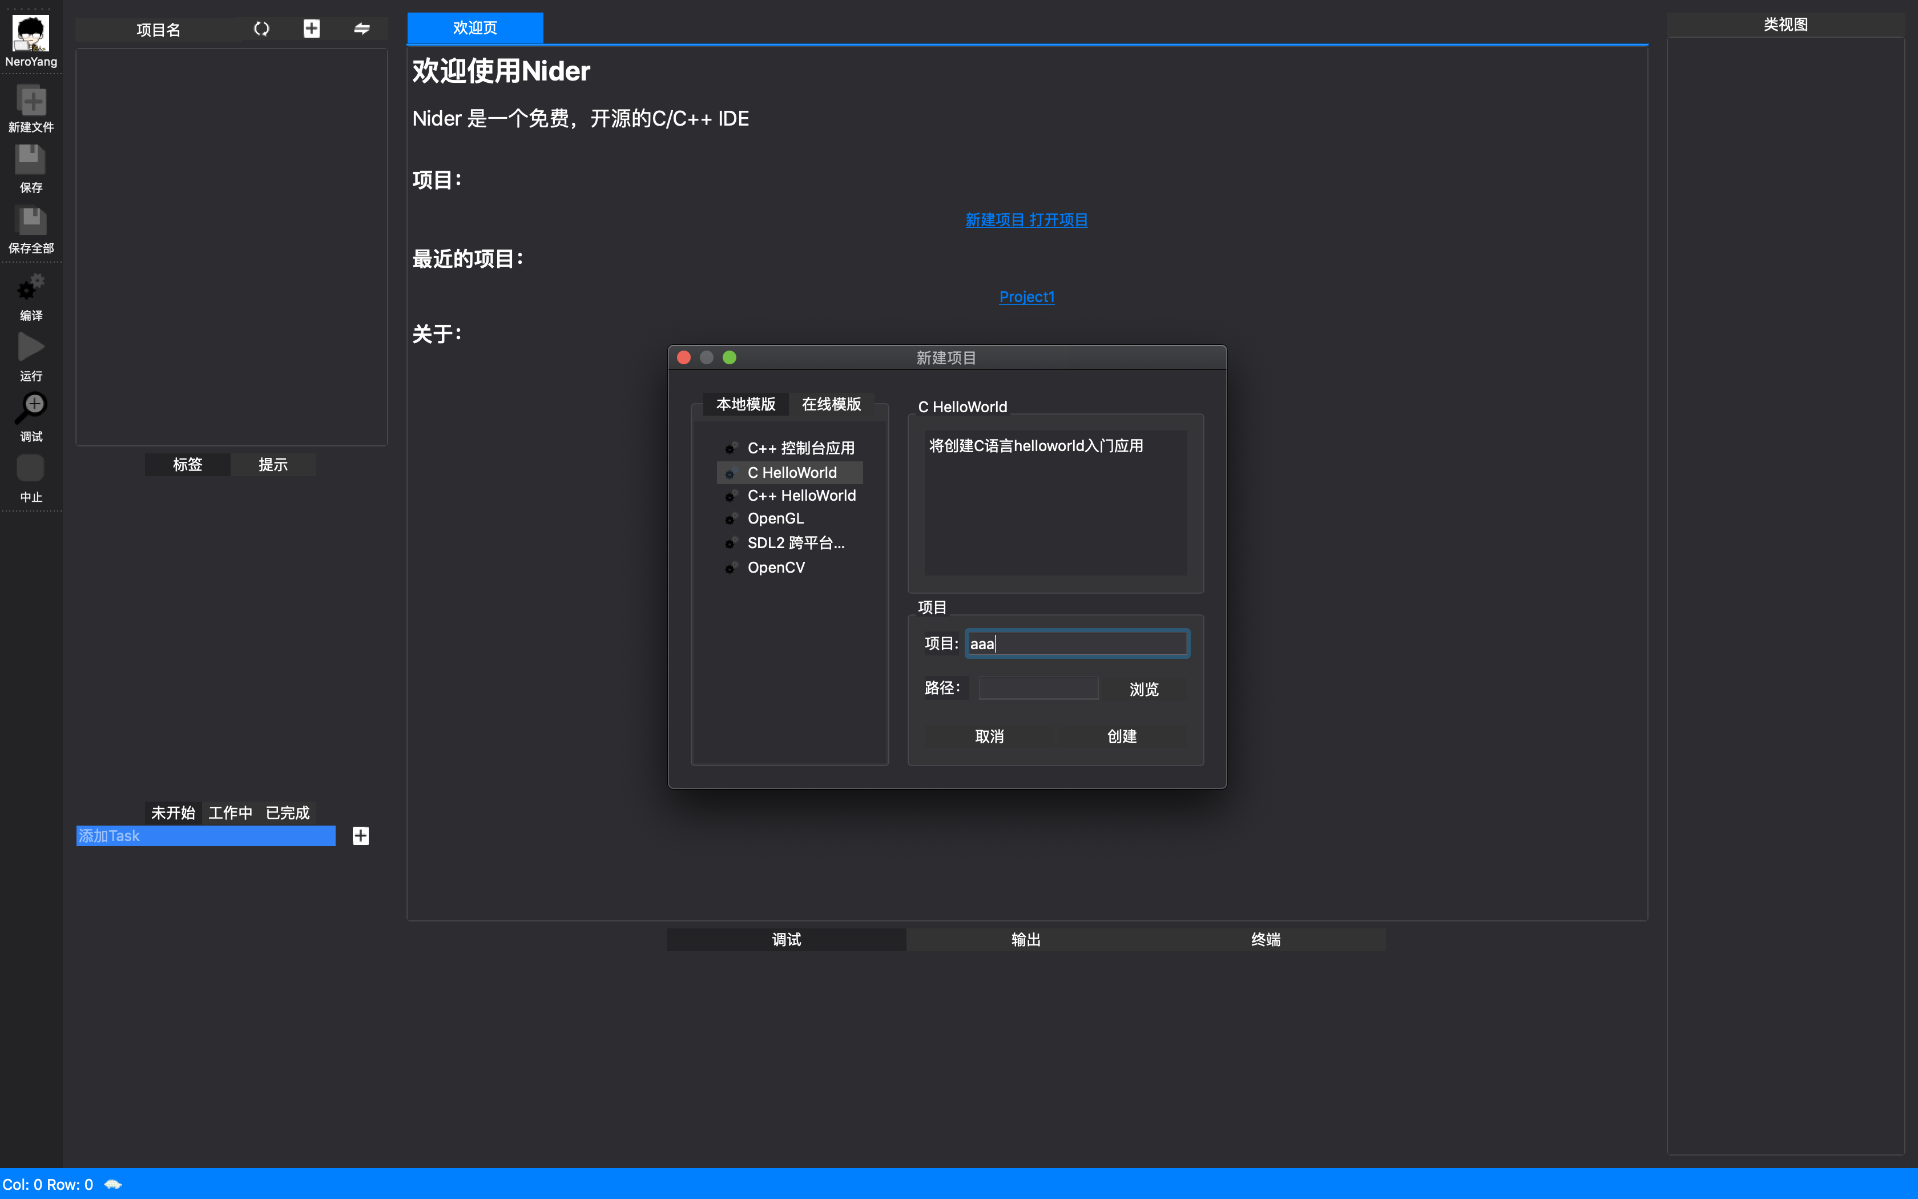Select the OpenCV template

776,568
